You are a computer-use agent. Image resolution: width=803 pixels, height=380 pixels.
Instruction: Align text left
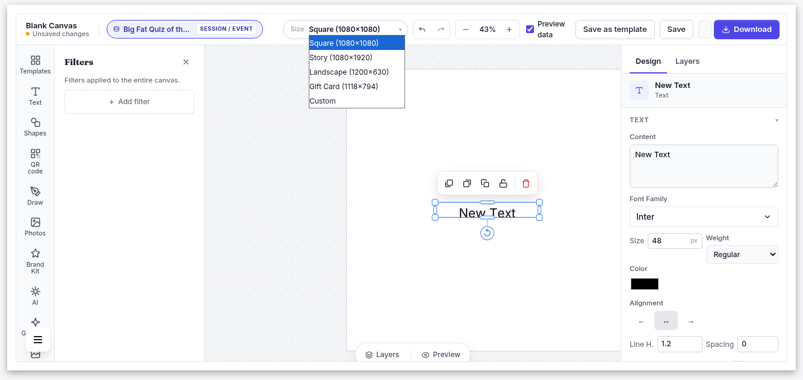click(641, 321)
